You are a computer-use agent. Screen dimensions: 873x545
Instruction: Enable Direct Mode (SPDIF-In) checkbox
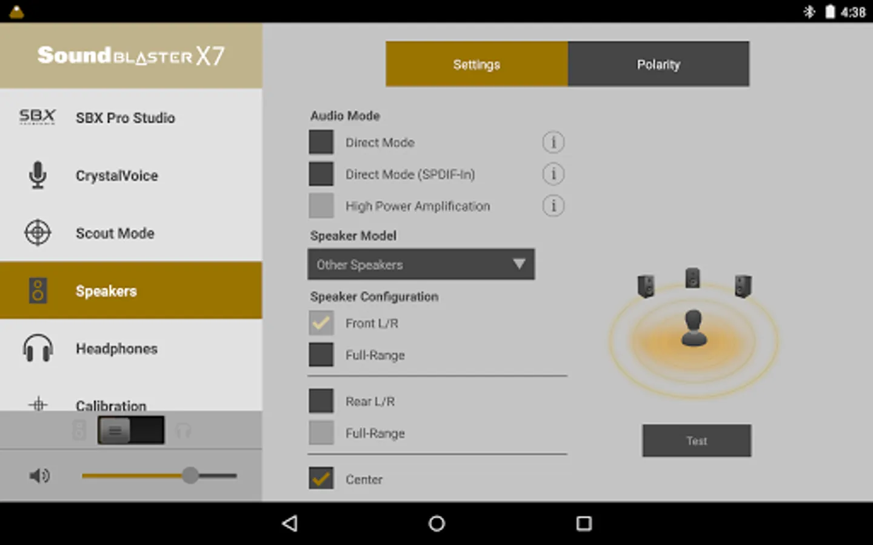point(321,174)
